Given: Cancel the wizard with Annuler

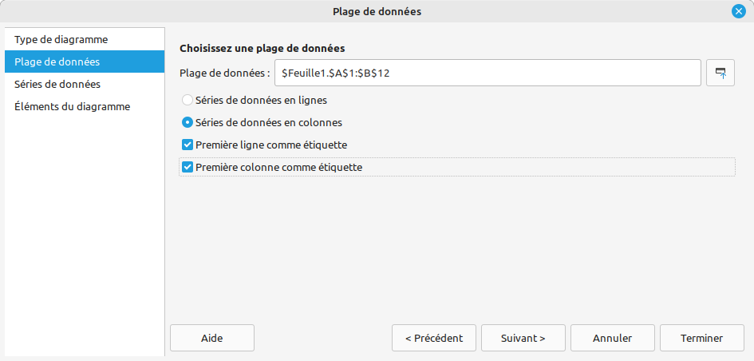Looking at the screenshot, I should pos(612,338).
